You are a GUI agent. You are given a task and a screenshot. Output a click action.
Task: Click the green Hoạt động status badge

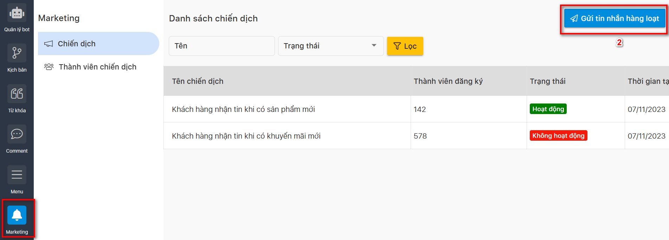coord(548,109)
